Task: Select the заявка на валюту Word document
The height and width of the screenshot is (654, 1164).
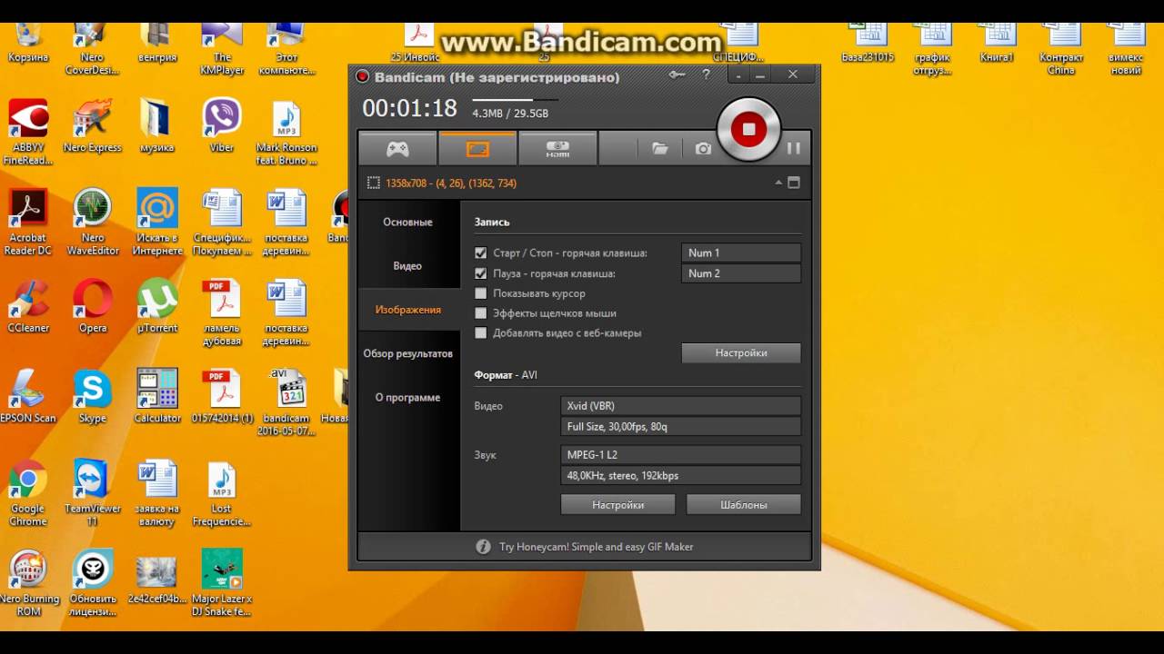Action: coord(157,494)
